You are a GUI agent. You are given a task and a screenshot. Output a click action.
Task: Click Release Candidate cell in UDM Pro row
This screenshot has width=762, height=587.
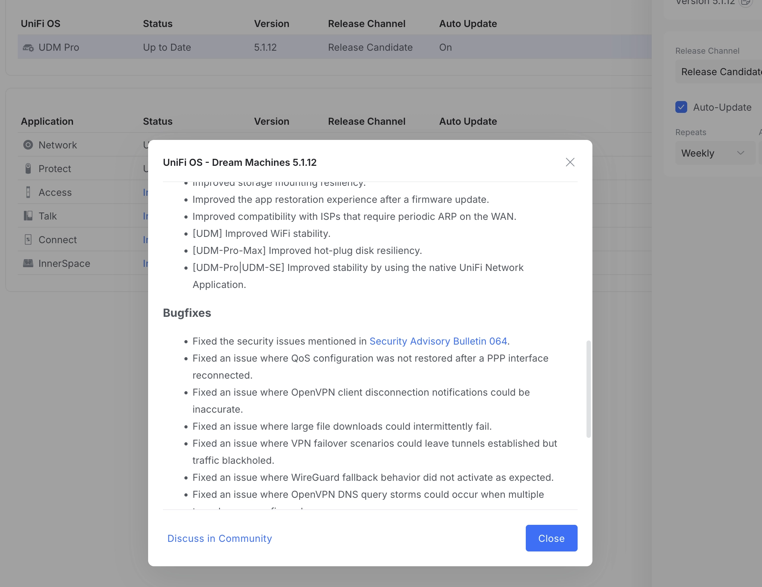click(370, 47)
